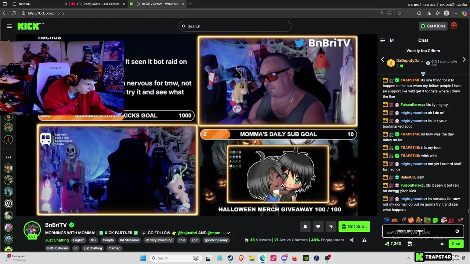
Task: Click the Search box on Kick
Action: point(235,26)
